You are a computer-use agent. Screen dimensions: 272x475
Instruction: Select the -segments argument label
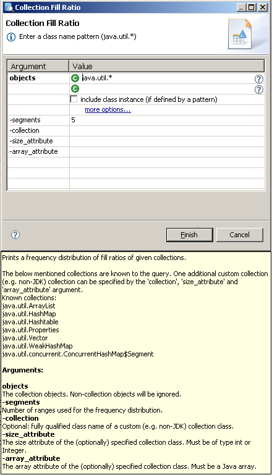click(25, 120)
